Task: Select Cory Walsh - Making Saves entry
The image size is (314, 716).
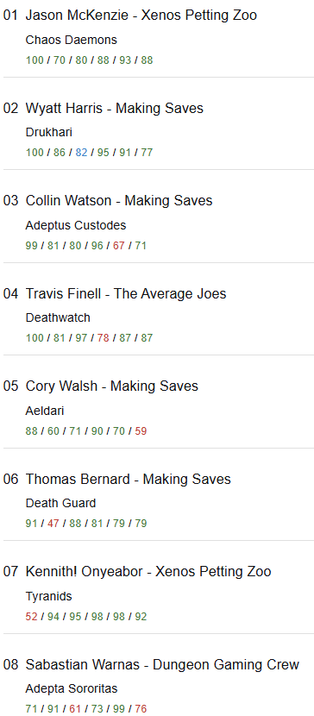Action: coord(112,386)
